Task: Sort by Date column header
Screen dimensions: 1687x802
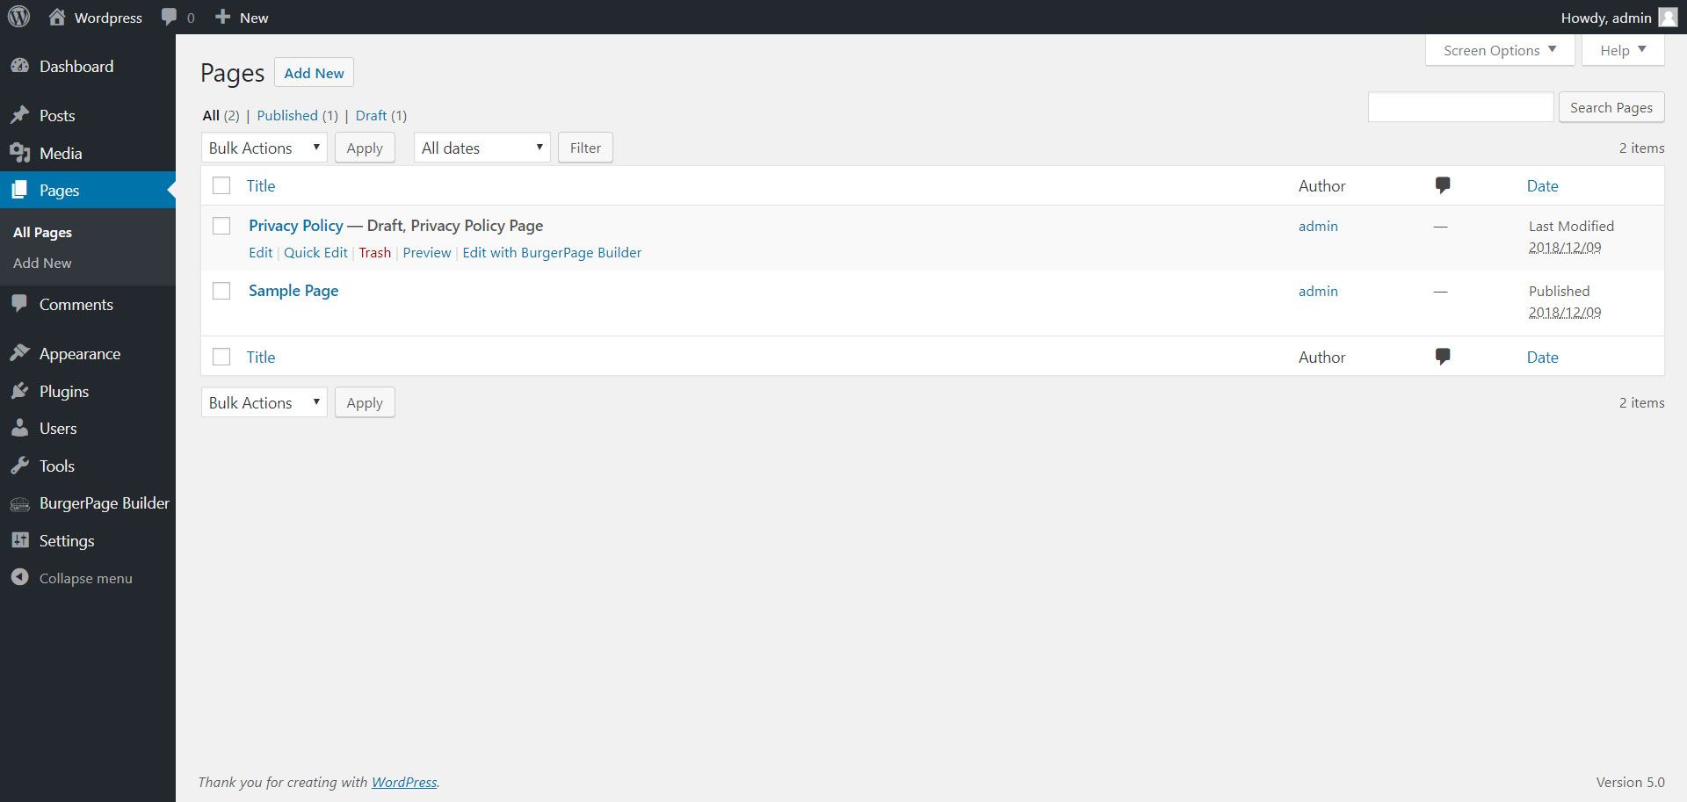Action: coord(1542,185)
